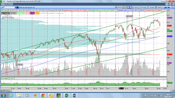Open Excel from the taskbar

click(67, 95)
